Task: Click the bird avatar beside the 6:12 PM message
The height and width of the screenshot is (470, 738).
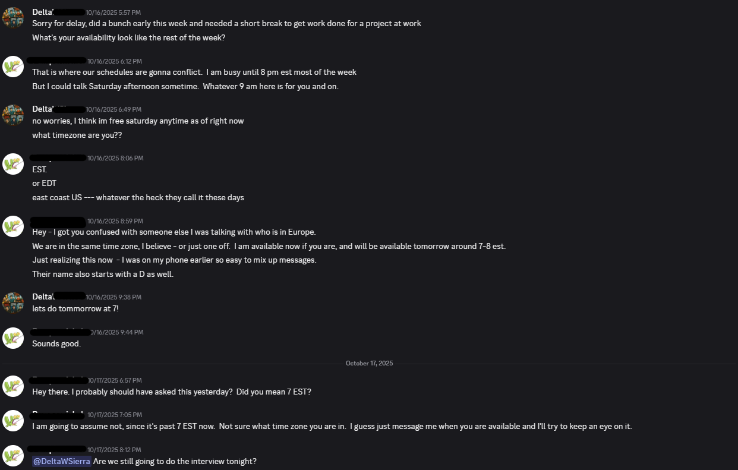Action: (x=13, y=66)
